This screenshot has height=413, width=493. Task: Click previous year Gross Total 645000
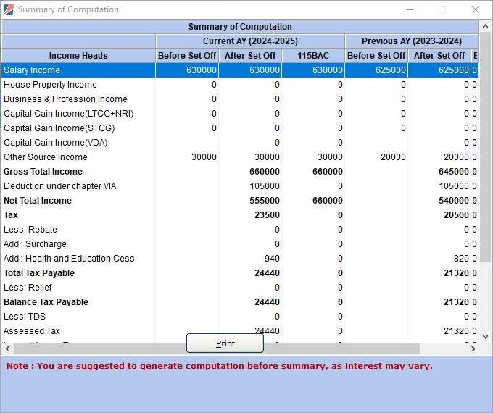pos(454,172)
